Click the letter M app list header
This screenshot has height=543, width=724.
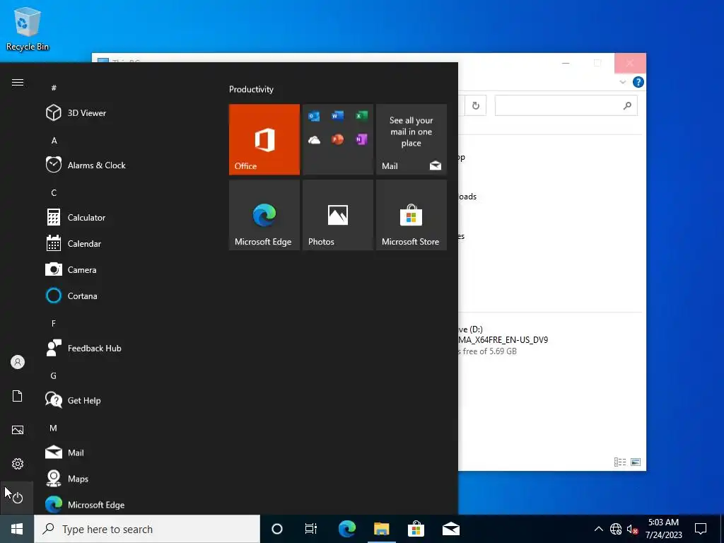point(54,428)
